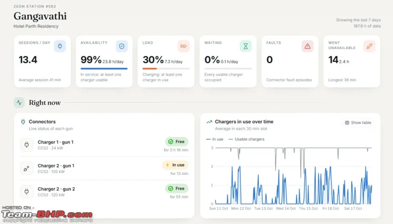Click the plug icon for Charger 1 gun 1
The image size is (393, 224).
[x=27, y=145]
